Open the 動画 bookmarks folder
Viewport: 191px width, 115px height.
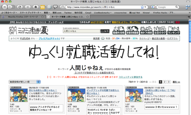(x=47, y=13)
